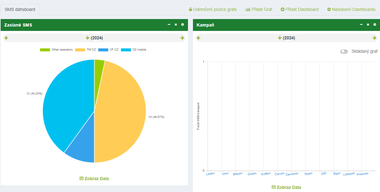Viewport: 380px width, 192px height.
Task: Show previous year in Kampaň chart
Action: [x=199, y=38]
